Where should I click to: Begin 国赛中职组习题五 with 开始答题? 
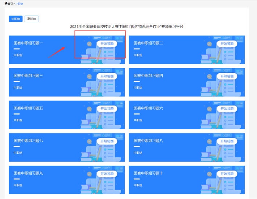tap(107, 109)
